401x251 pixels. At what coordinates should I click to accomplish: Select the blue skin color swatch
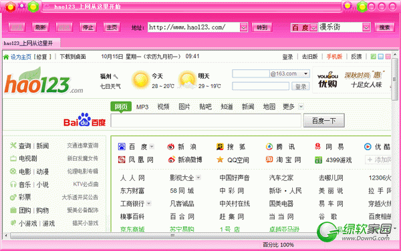tap(381, 57)
